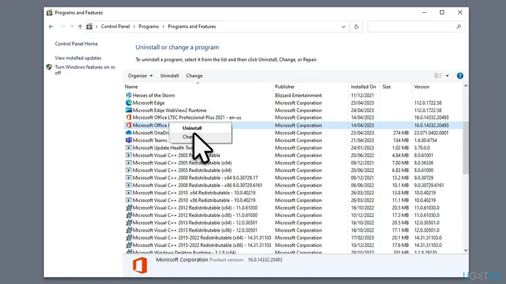Click the Office LTSC Professional Plus icon

coord(129,118)
